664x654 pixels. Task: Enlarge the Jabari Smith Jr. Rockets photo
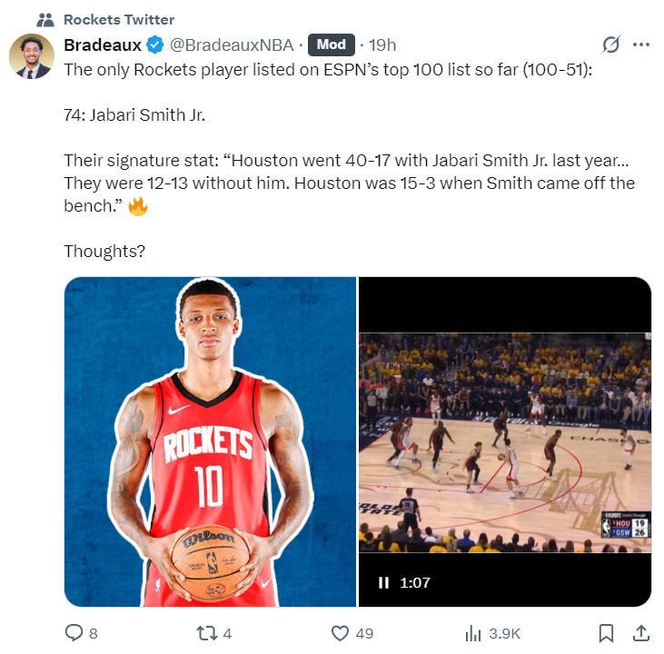coord(210,441)
